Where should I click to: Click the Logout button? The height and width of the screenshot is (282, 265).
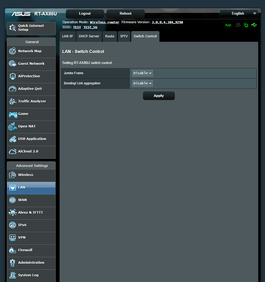(85, 14)
